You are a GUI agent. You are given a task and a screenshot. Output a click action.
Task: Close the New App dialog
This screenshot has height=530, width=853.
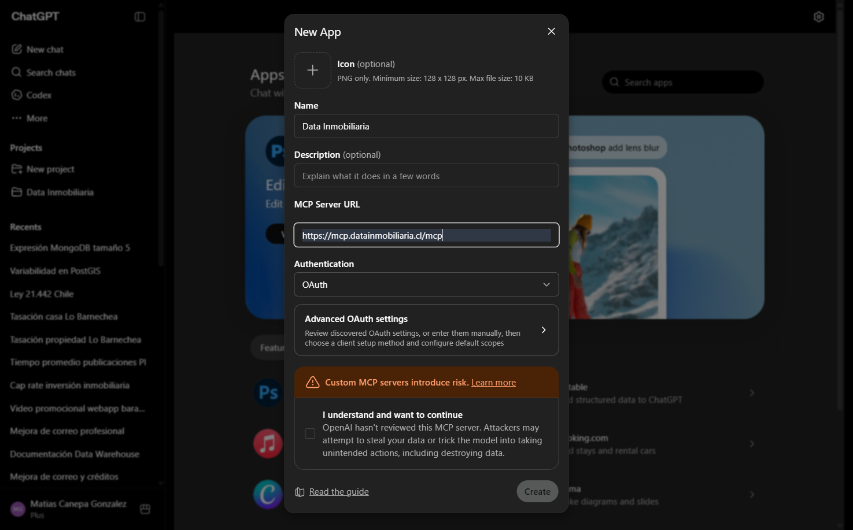[551, 31]
